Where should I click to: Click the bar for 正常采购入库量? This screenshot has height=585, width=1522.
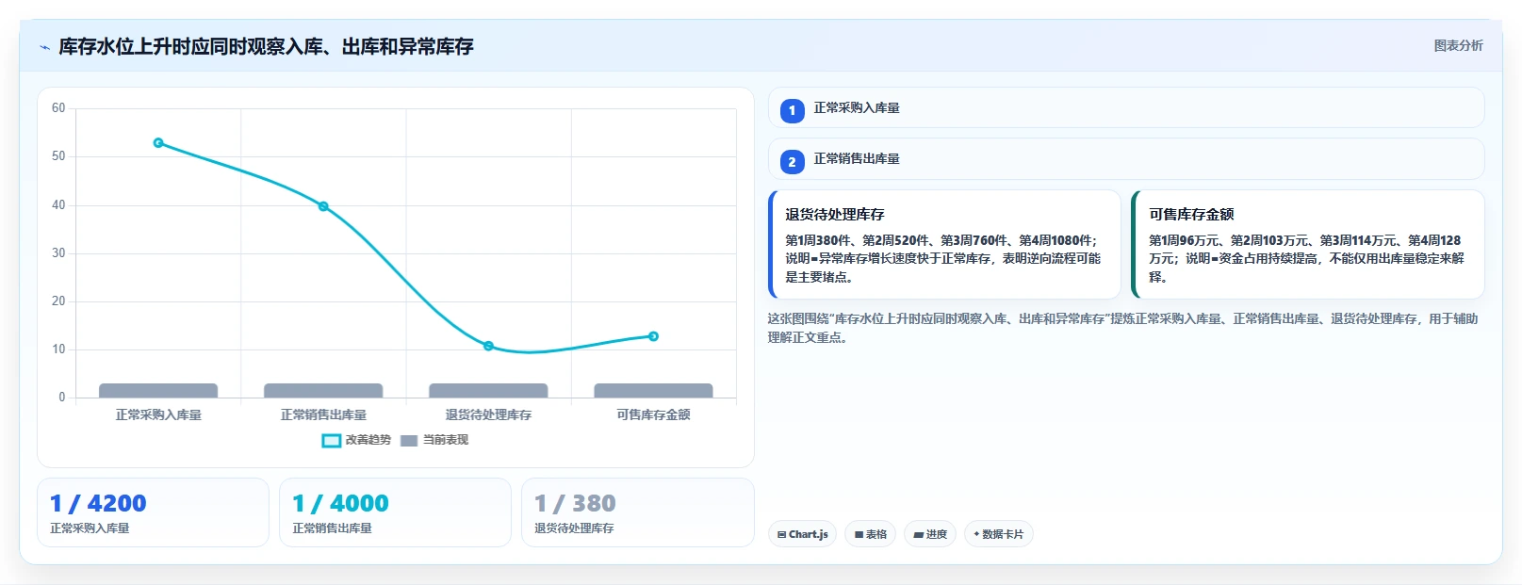158,391
